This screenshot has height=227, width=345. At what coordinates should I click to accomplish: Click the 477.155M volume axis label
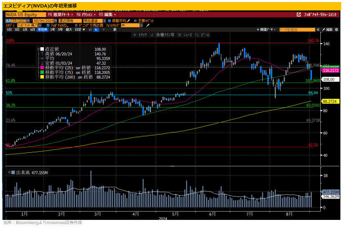[x=331, y=192]
